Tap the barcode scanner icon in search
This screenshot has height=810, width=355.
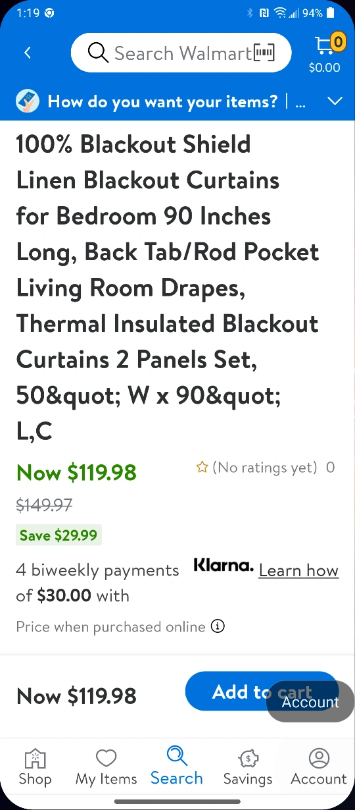264,53
